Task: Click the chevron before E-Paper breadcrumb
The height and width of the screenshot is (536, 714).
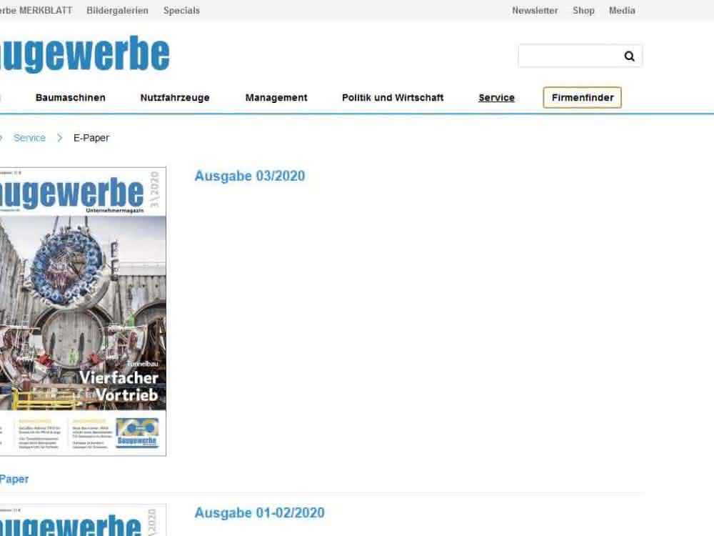Action: coord(60,138)
